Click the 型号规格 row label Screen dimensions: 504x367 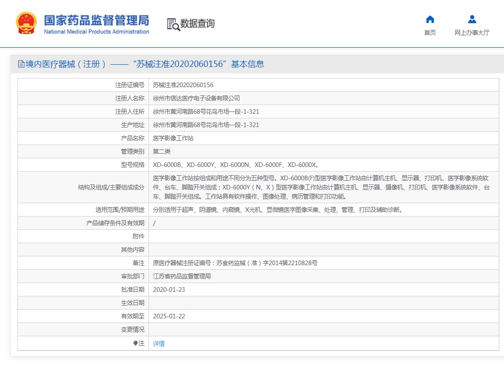click(x=133, y=165)
